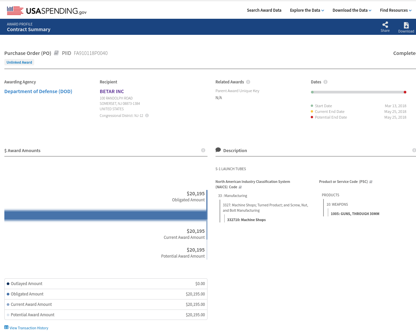Click the Related Awards info icon
Screen dimensions: 416x335
(x=248, y=82)
